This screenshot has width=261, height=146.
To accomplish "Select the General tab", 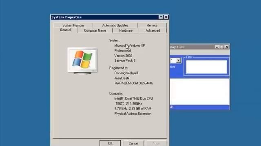I will tap(65, 30).
